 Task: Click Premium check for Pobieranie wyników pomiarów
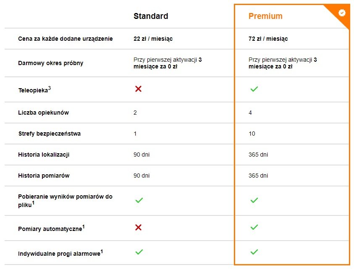pyautogui.click(x=254, y=200)
